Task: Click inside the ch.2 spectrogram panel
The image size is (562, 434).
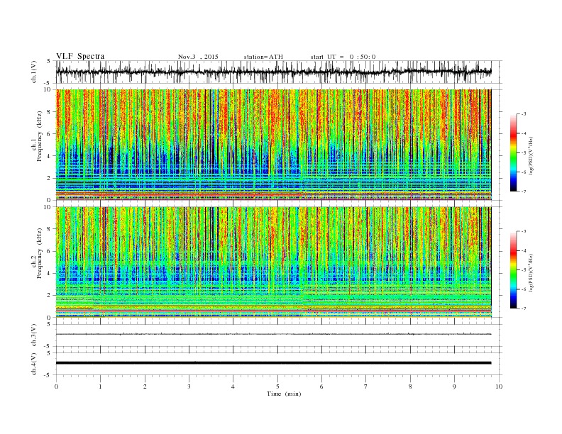Action: click(273, 262)
